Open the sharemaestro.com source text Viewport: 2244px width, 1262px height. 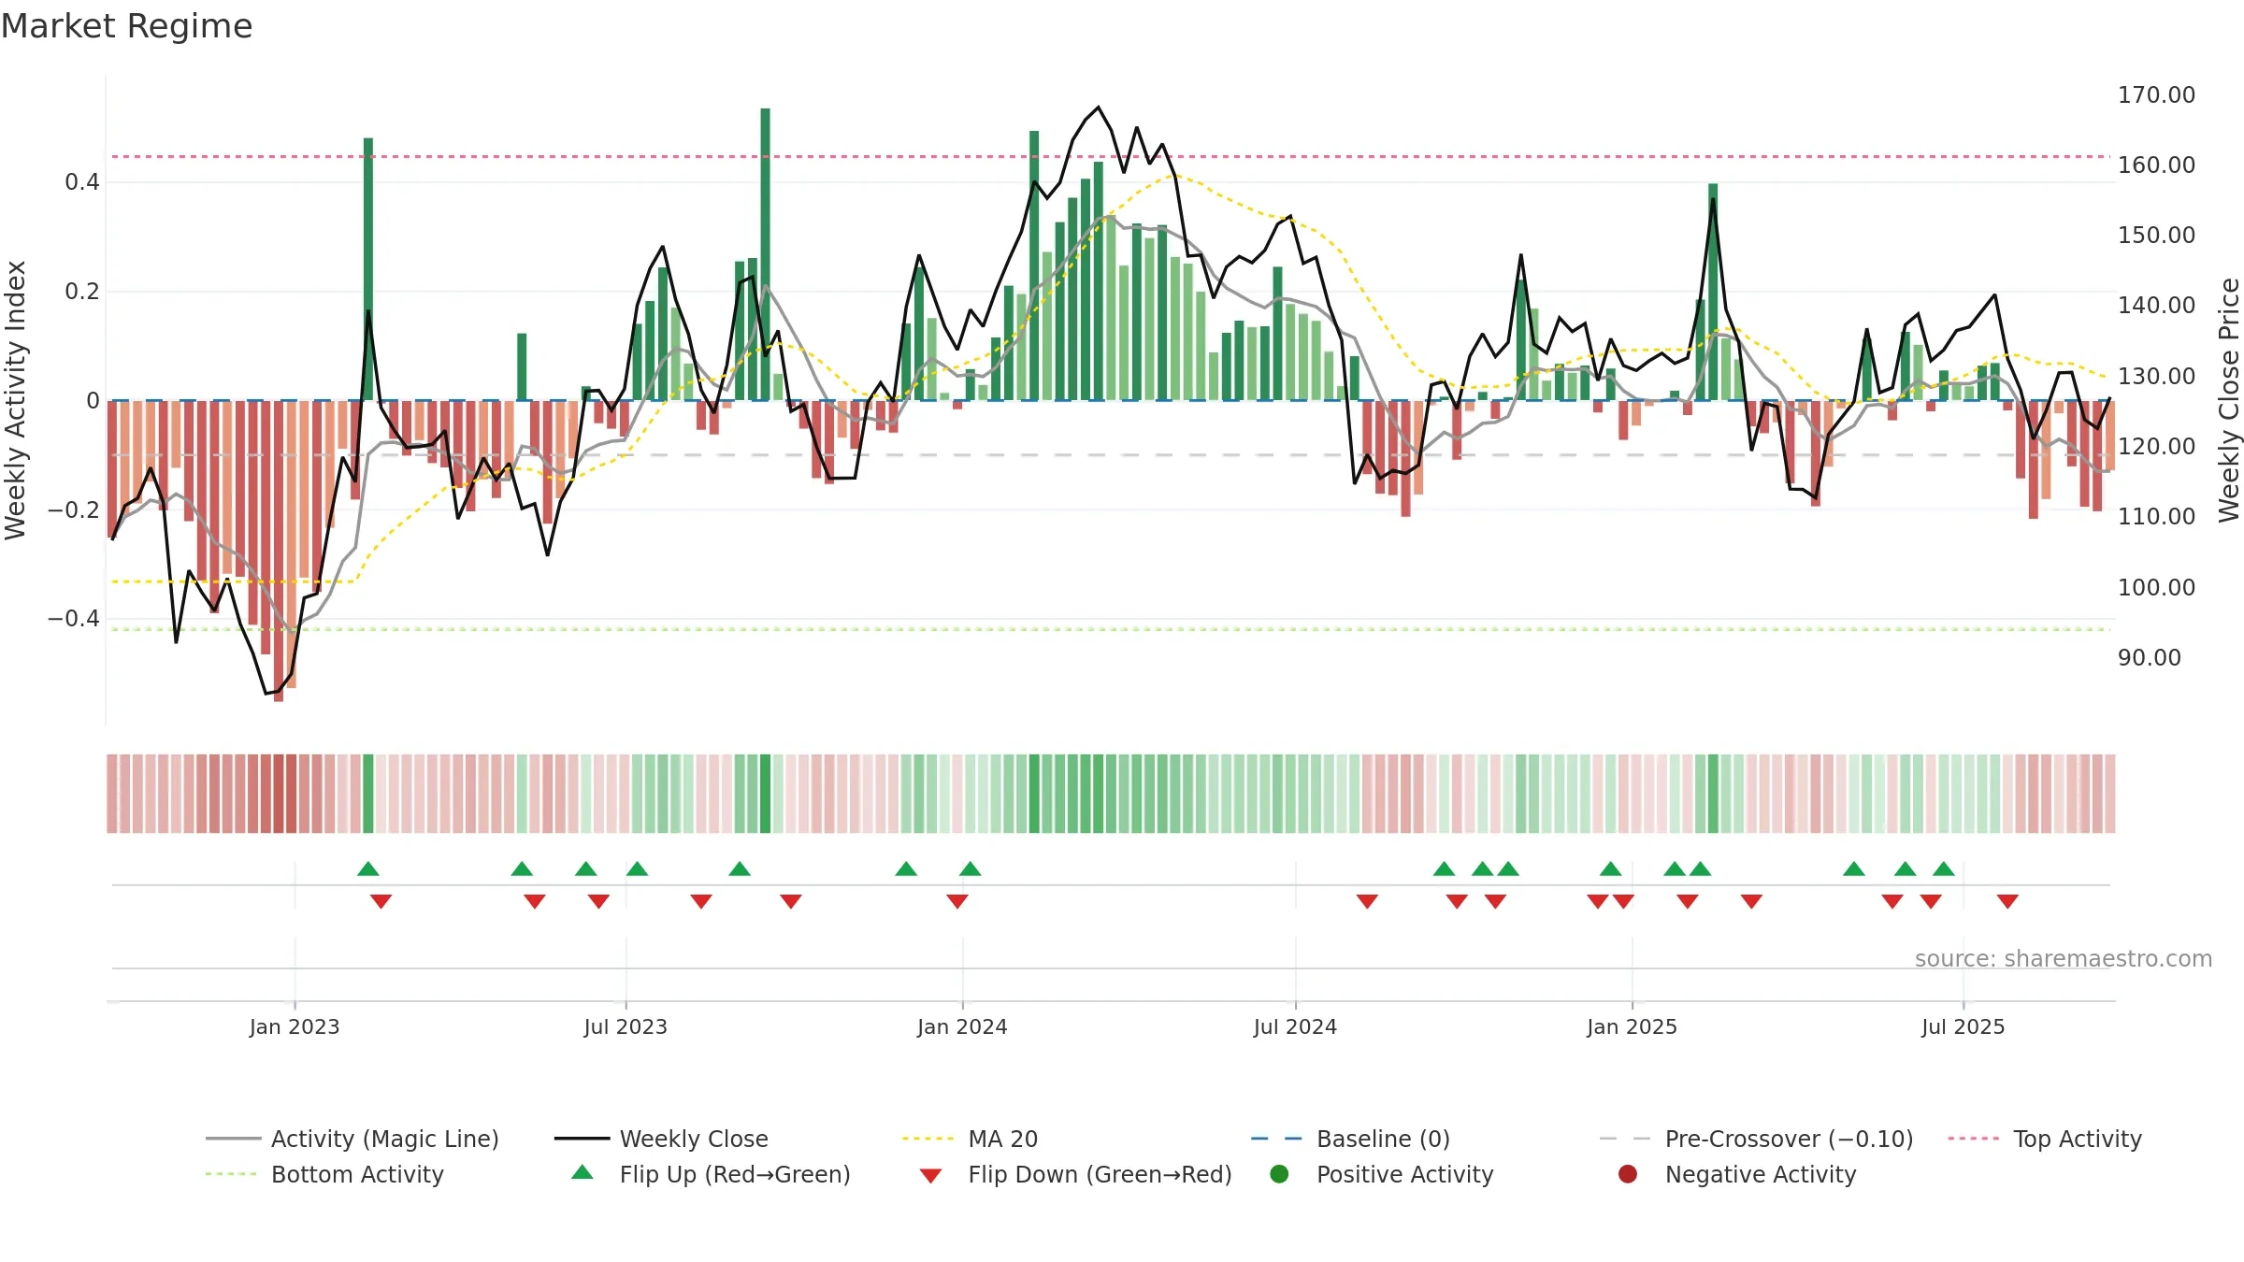pyautogui.click(x=2064, y=958)
